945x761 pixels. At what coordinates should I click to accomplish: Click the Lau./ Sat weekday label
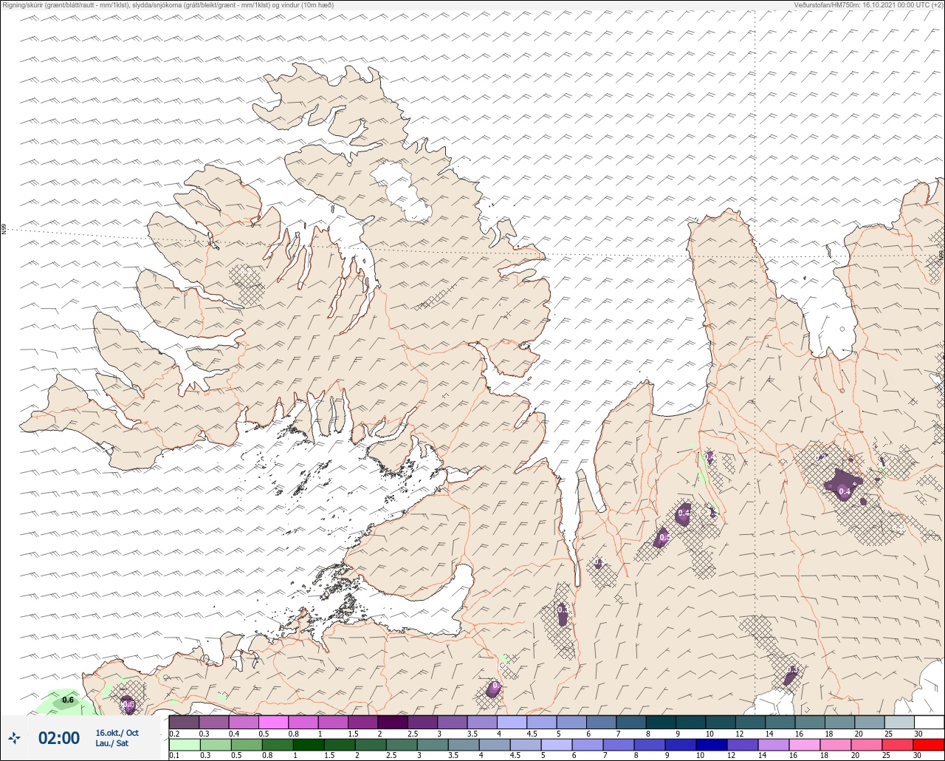coord(112,743)
